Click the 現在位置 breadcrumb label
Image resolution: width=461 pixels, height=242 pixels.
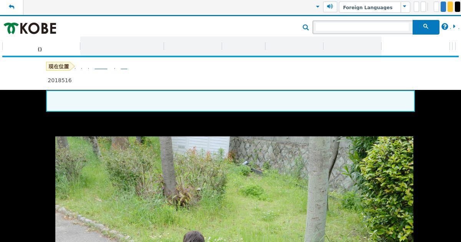click(60, 66)
